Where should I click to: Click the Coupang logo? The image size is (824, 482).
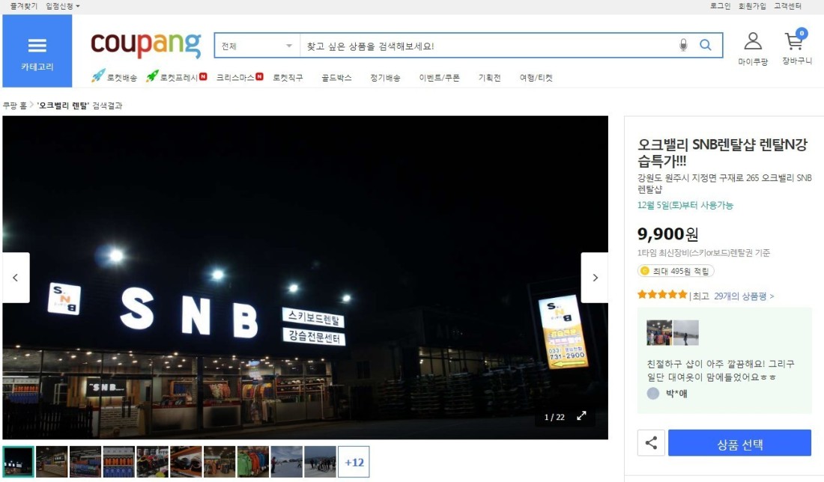tap(145, 44)
